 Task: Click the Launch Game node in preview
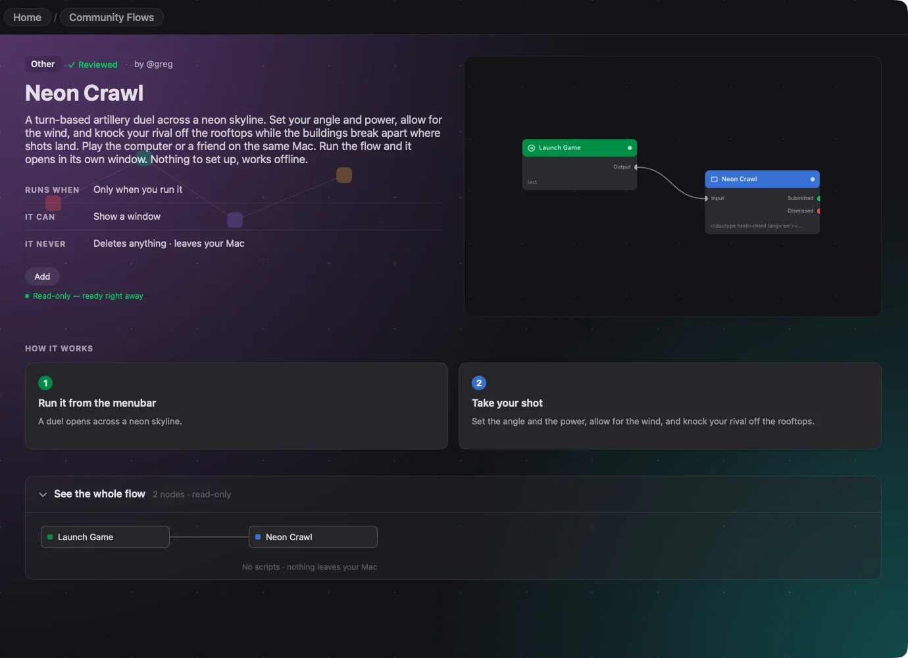580,164
